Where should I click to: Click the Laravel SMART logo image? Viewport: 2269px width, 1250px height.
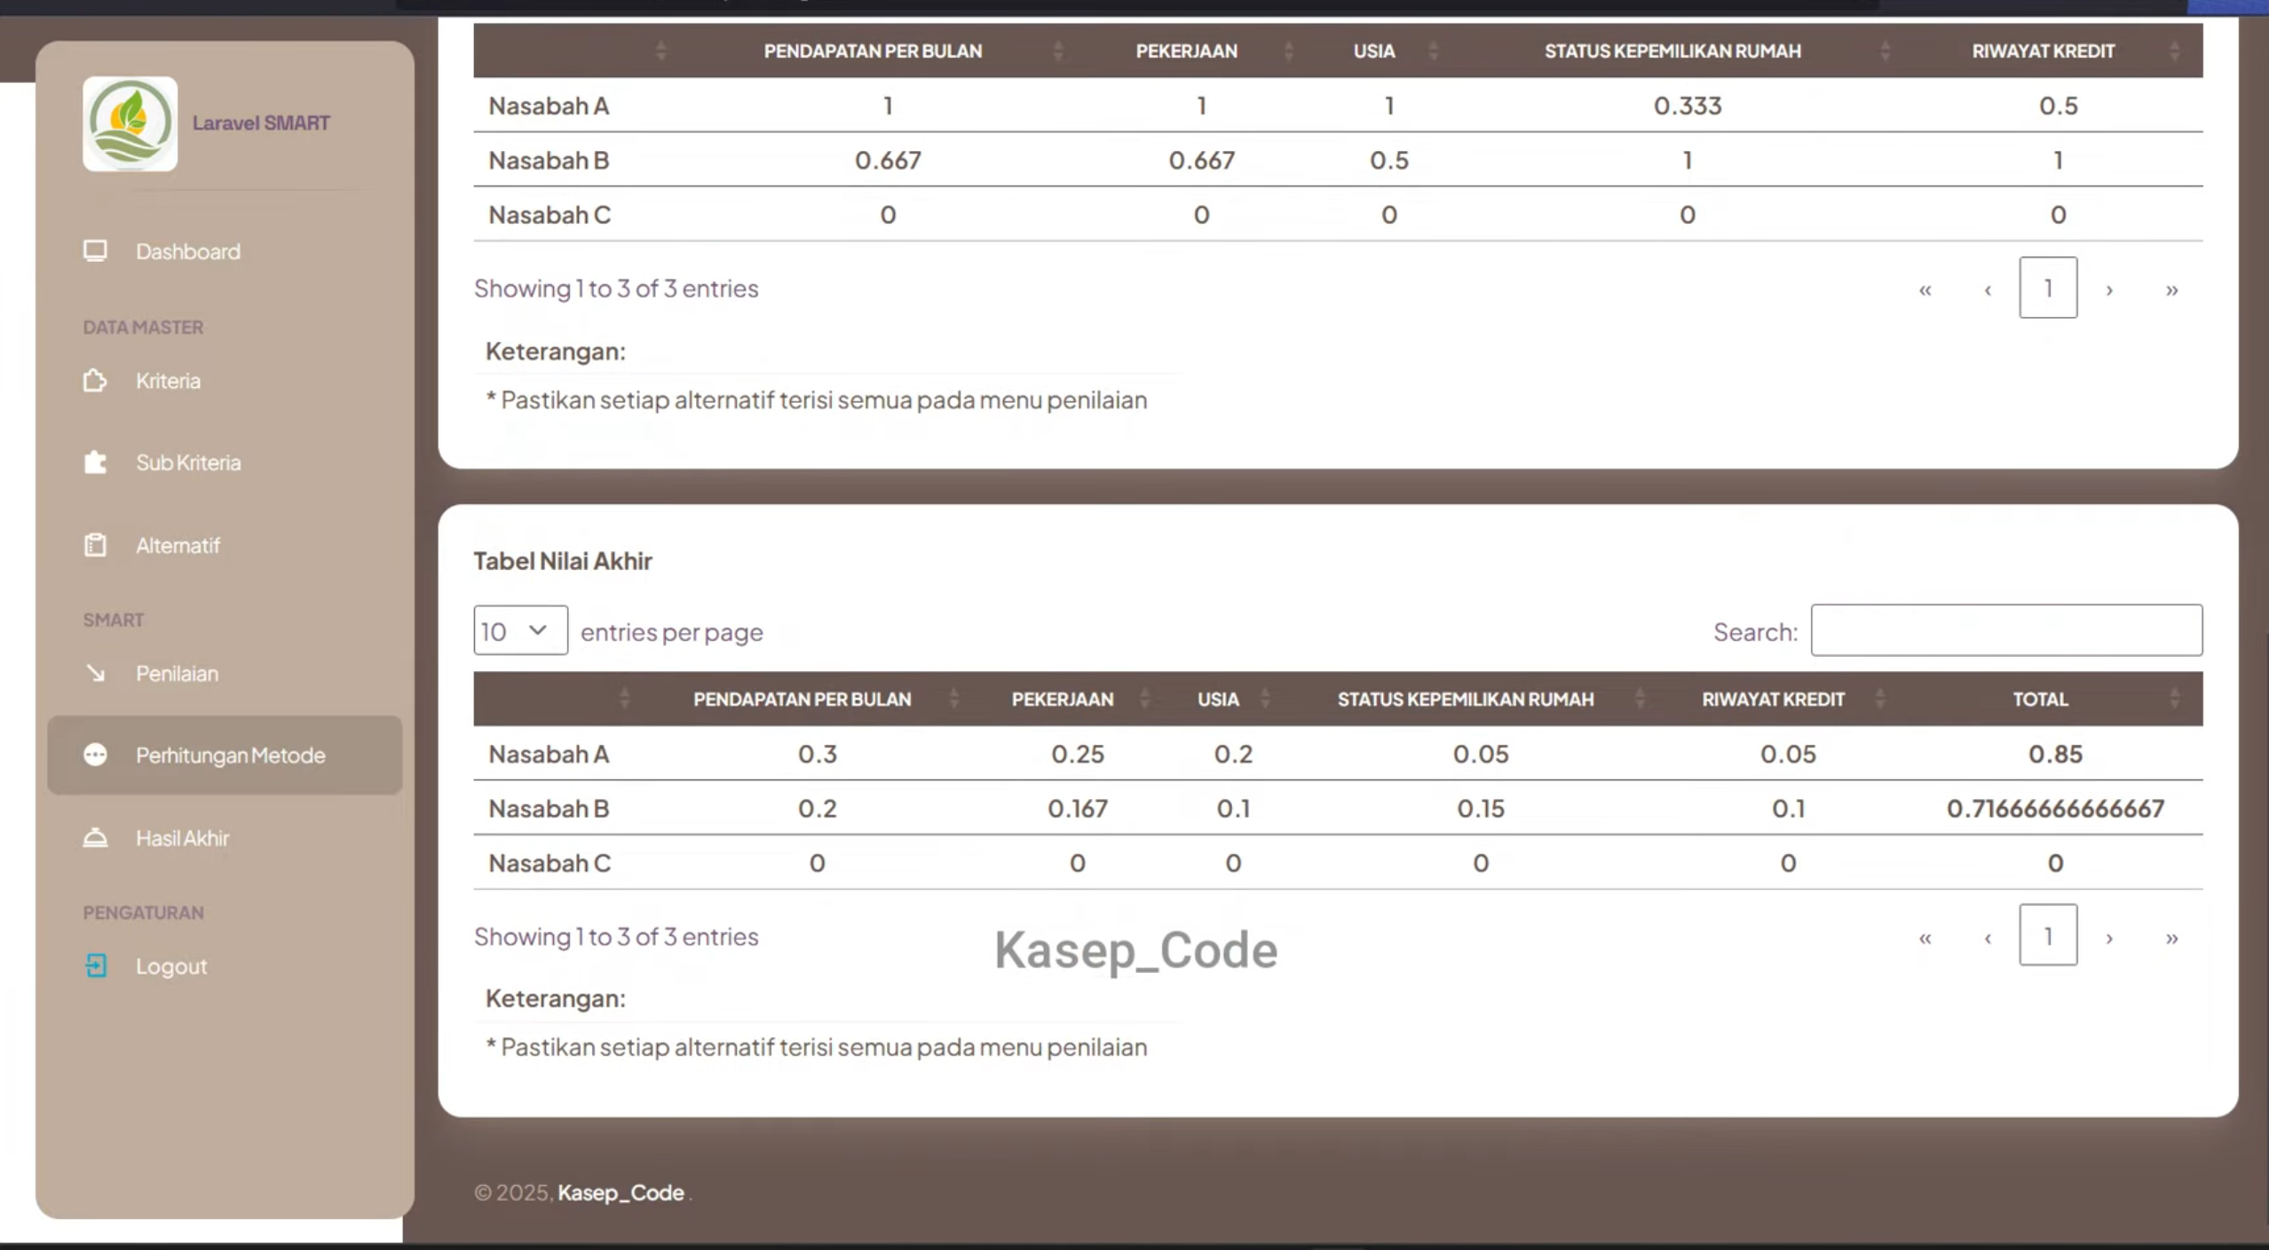(x=130, y=123)
